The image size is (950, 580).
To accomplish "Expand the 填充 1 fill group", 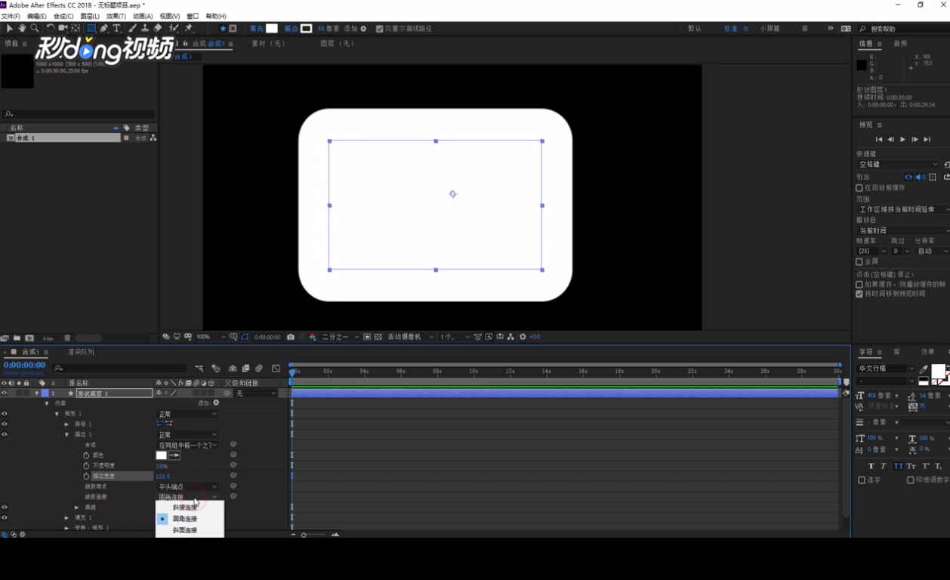I will coord(66,518).
